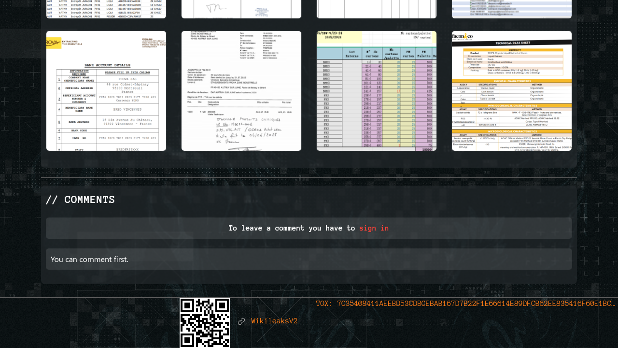
Task: Open the WikileaksV2 footer link
Action: click(x=274, y=321)
